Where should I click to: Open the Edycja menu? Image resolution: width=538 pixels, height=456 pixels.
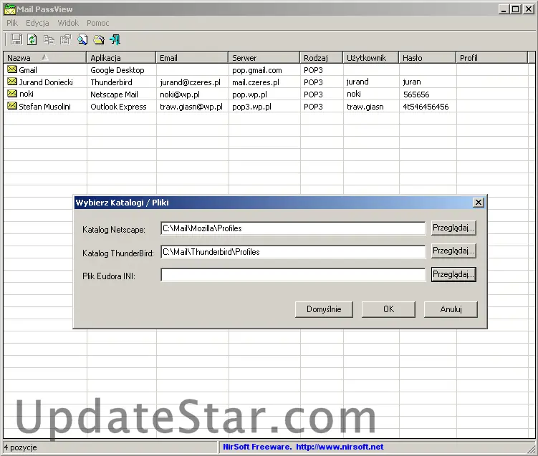(x=37, y=23)
